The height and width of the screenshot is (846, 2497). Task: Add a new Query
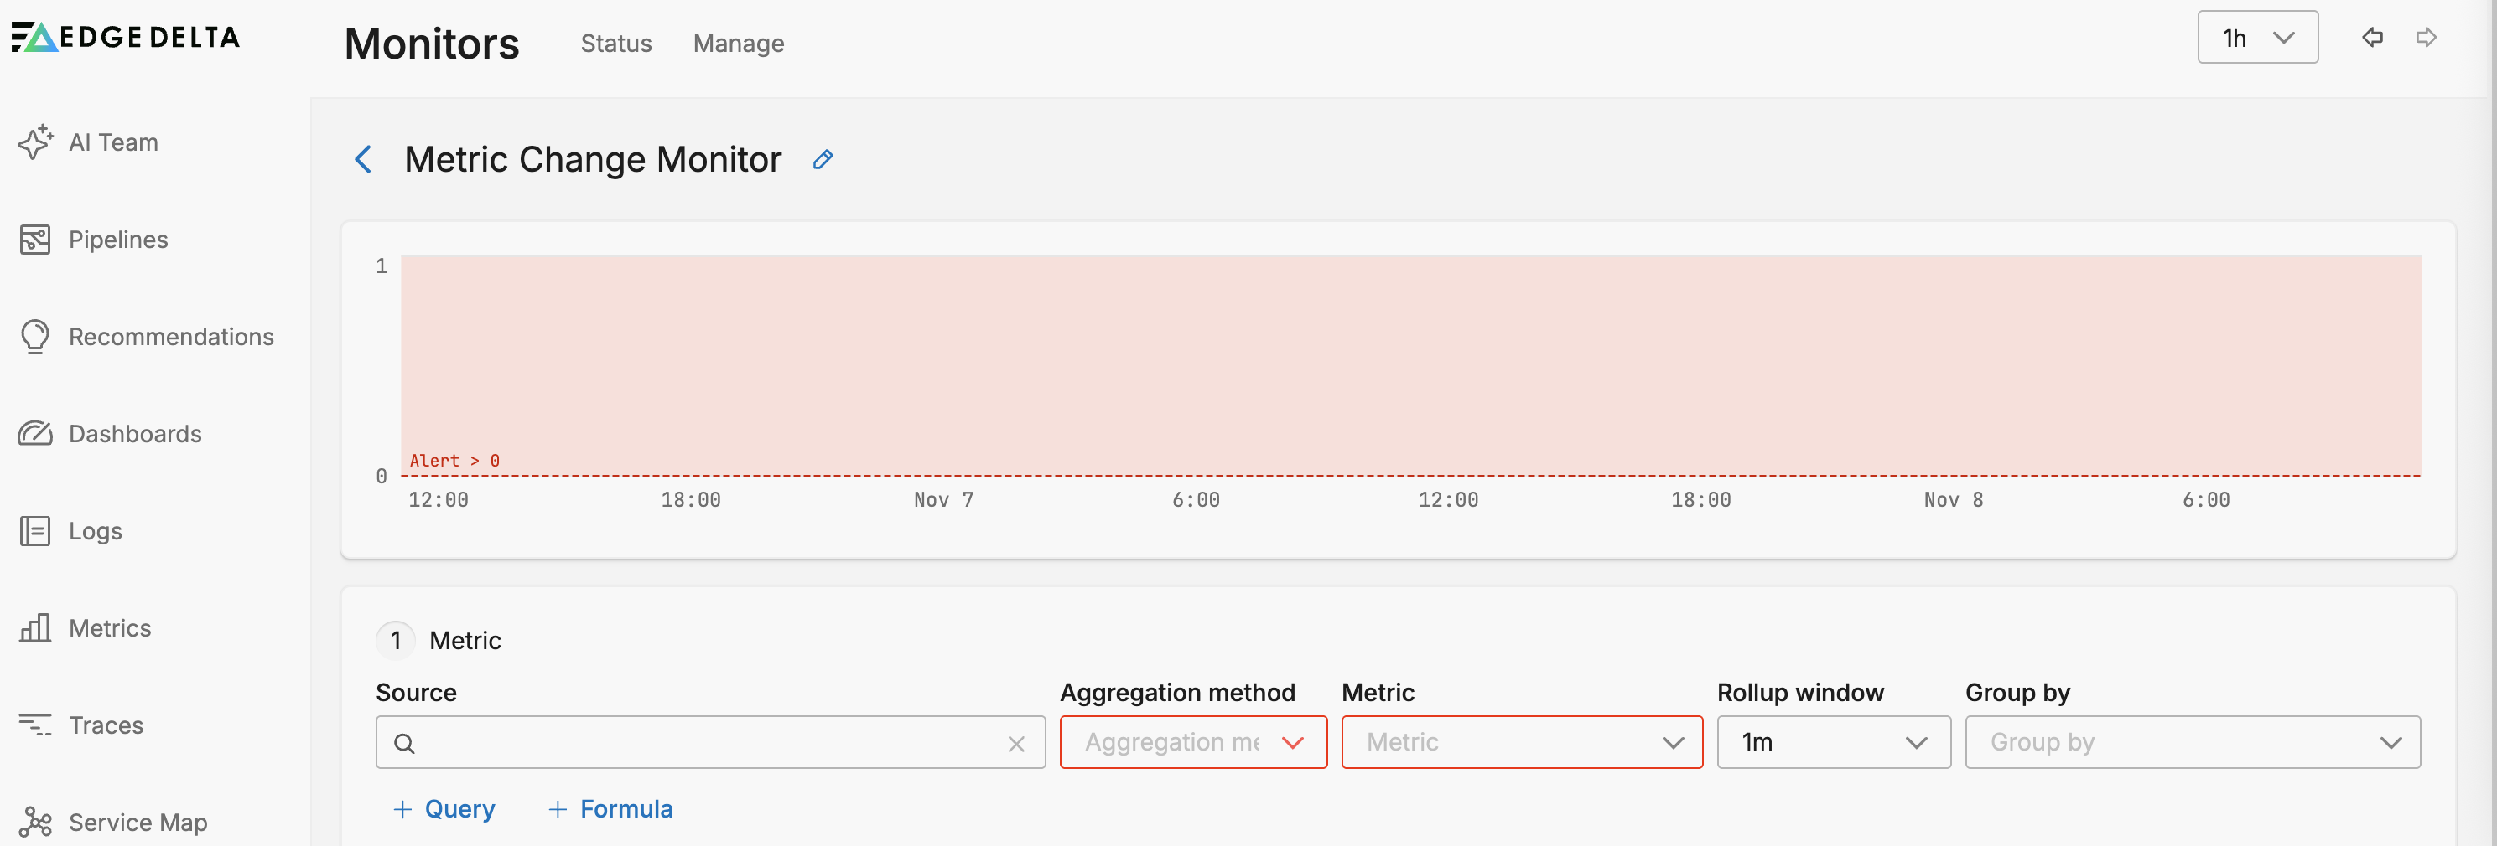444,809
